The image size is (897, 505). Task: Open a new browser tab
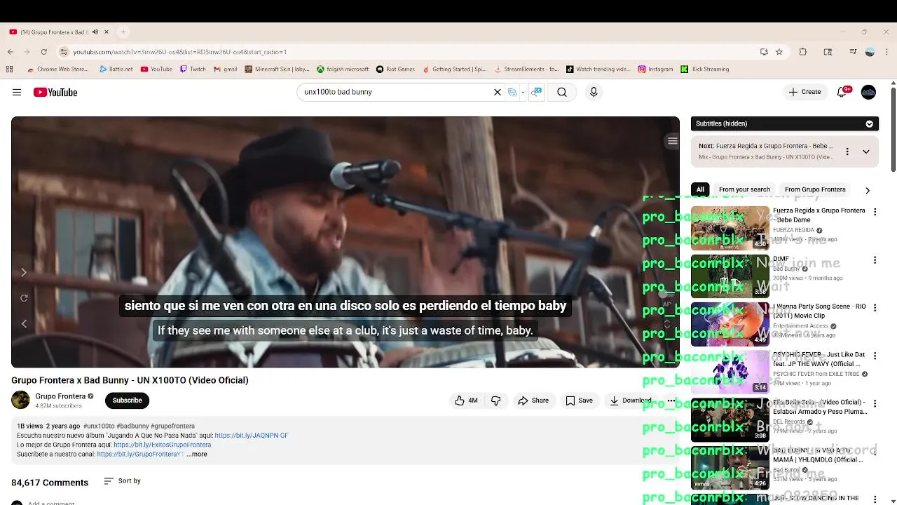(123, 32)
